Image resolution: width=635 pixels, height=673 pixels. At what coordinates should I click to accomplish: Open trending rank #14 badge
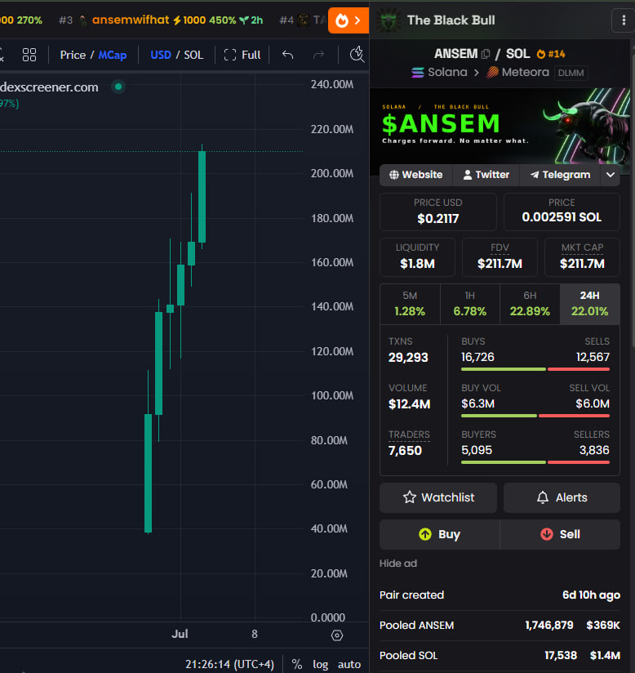tap(551, 54)
